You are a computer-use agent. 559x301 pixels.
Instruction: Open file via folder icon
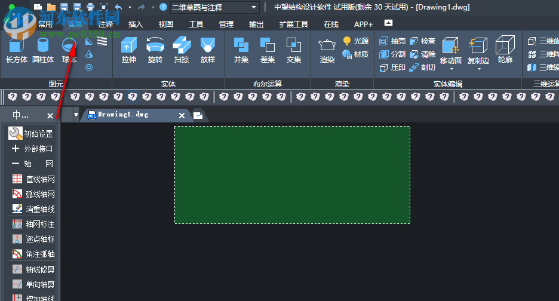51,7
